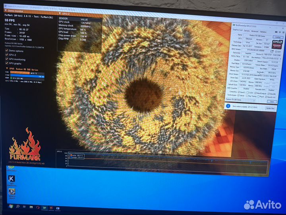Toggle the PhysX checkbox in GPU-Z
Viewport: 286px width, 215px height.
pyautogui.click(x=258, y=96)
